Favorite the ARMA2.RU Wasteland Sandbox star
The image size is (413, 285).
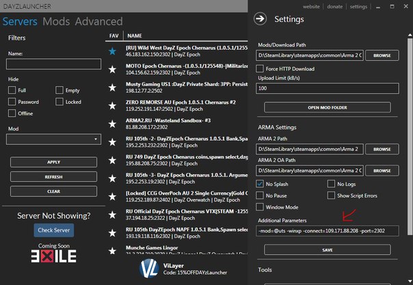tap(112, 124)
